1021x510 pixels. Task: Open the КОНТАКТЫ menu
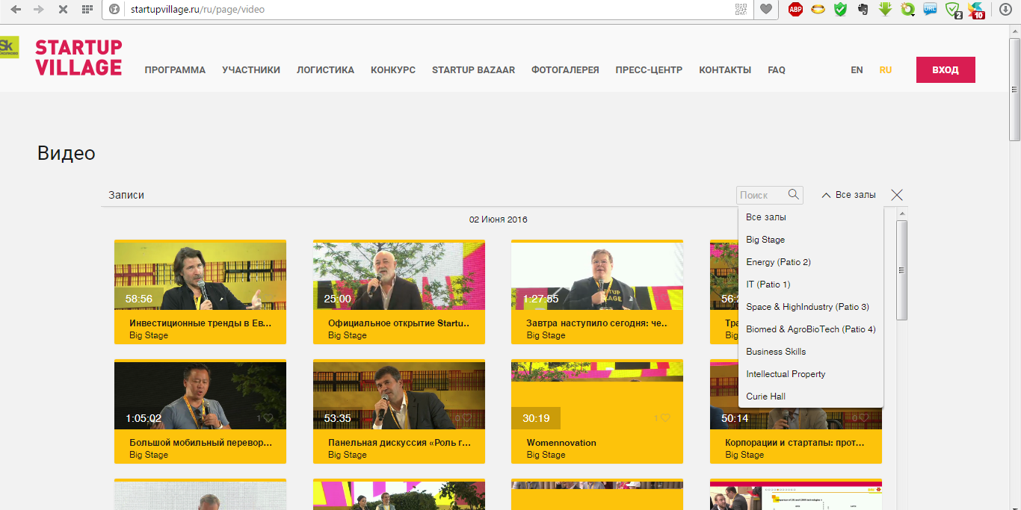[725, 70]
